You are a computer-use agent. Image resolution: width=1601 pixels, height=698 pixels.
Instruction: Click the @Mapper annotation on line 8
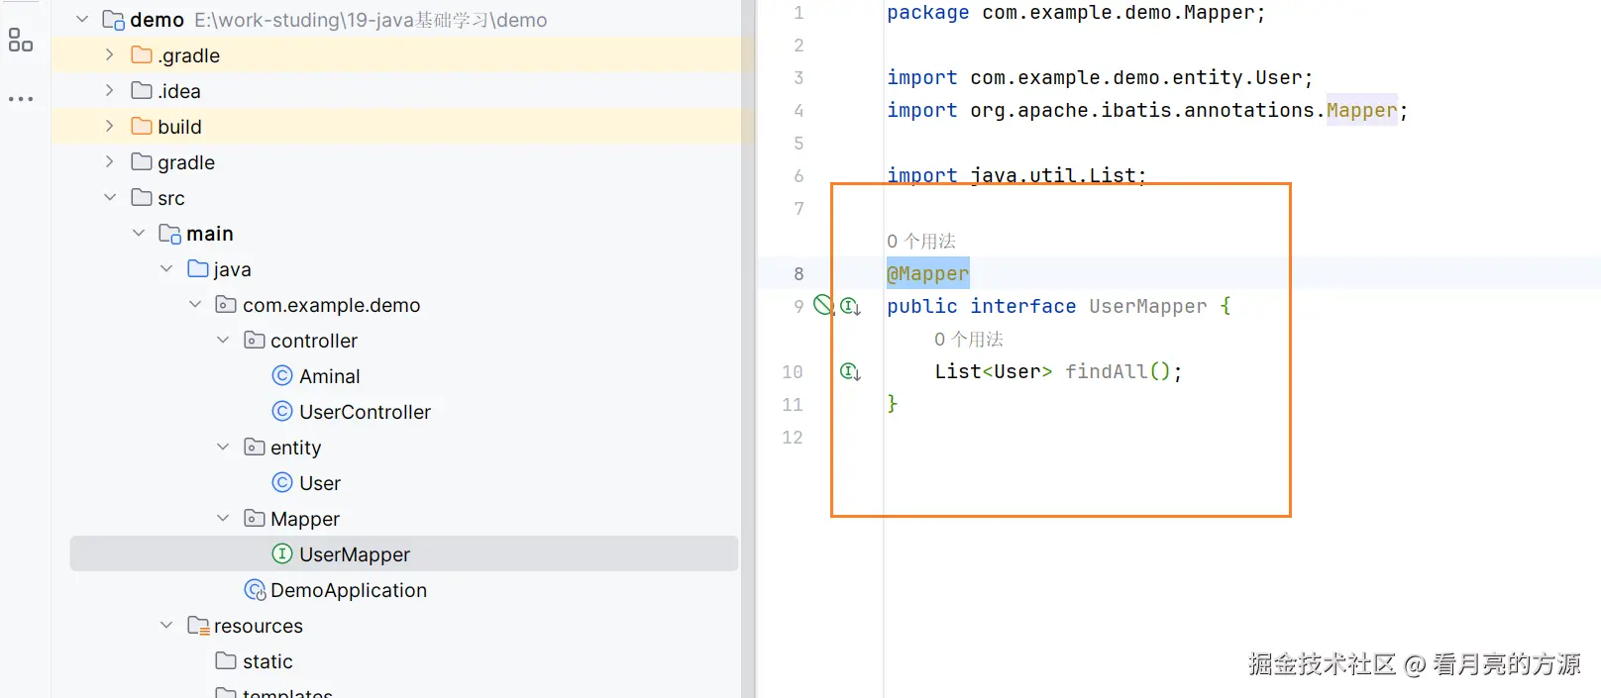pos(928,273)
